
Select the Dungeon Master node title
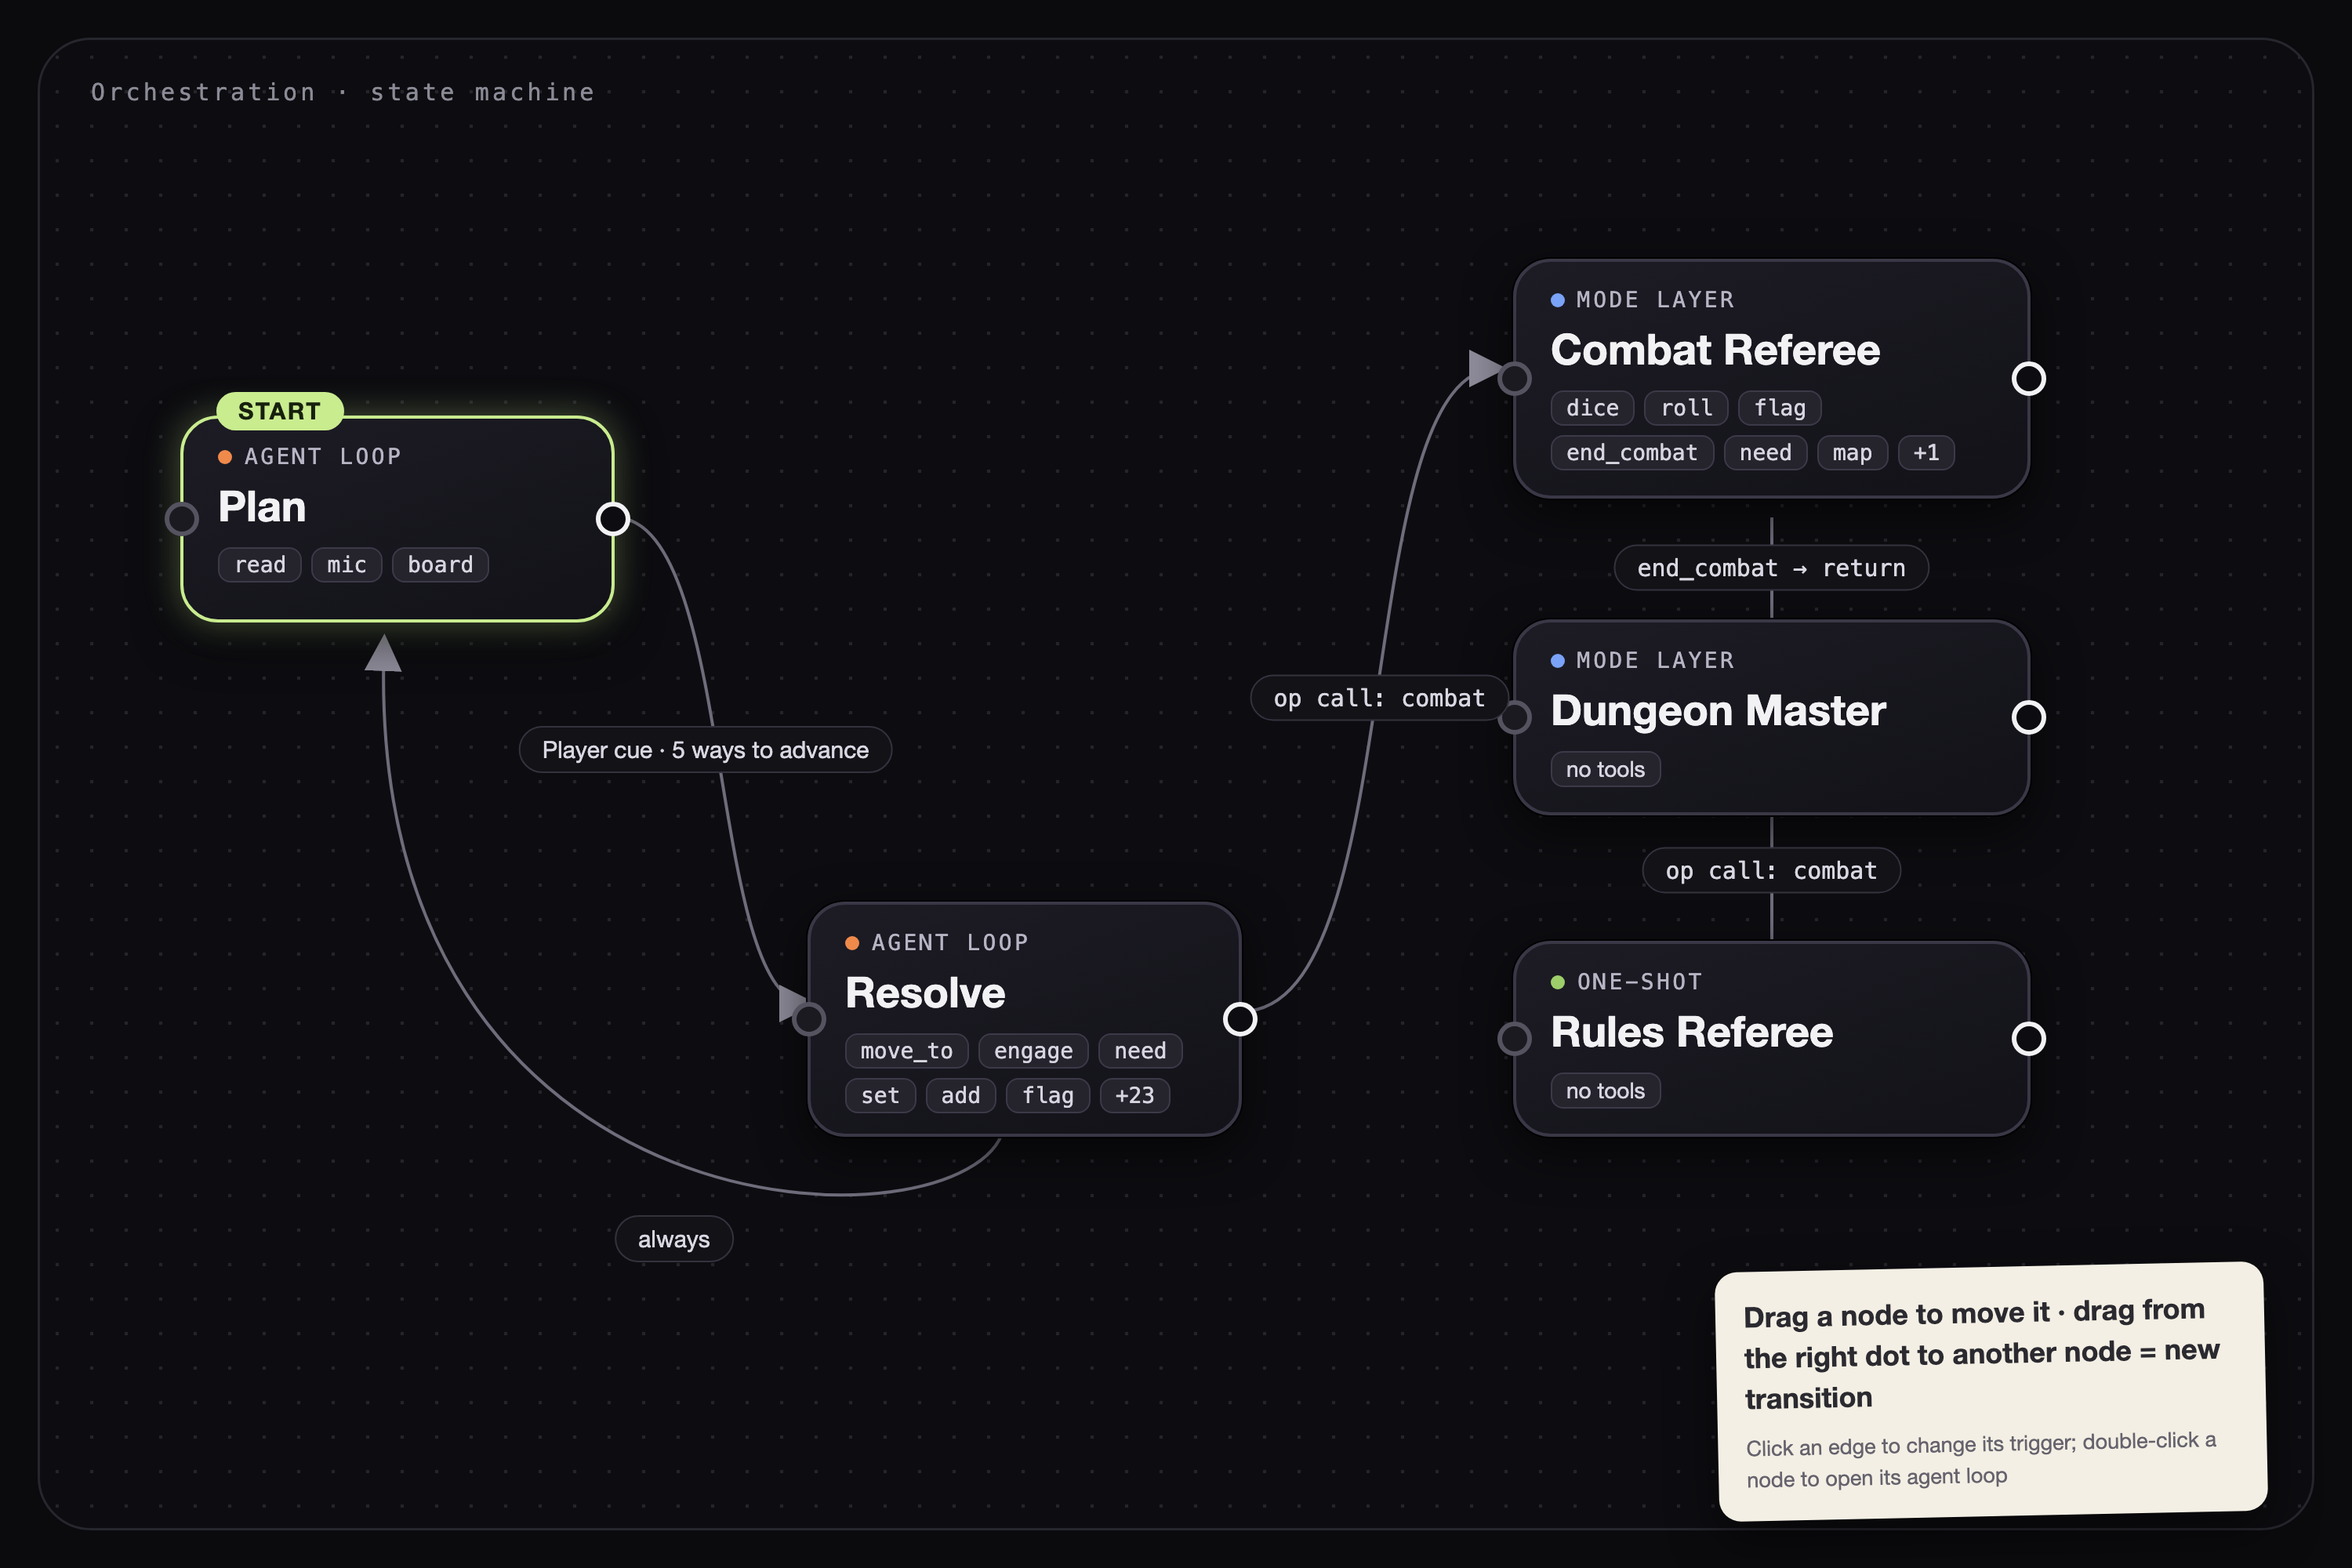(x=1718, y=711)
